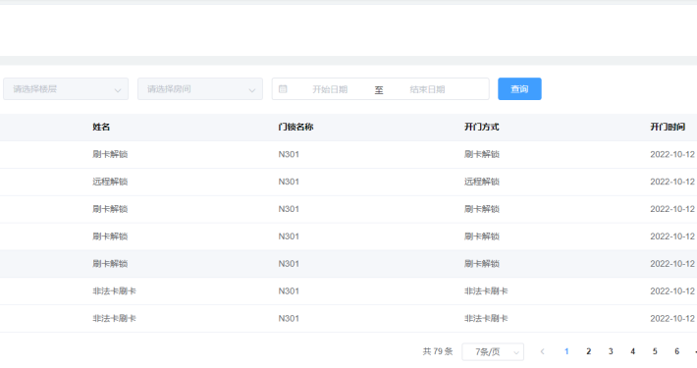Click the 开门方式 column header
Viewport: 697px width, 368px height.
[x=481, y=128]
